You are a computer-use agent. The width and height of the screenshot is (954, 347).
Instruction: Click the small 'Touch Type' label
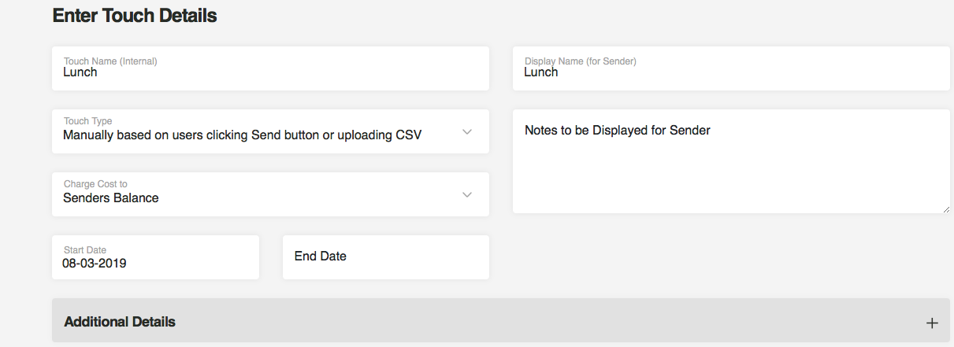(x=87, y=121)
